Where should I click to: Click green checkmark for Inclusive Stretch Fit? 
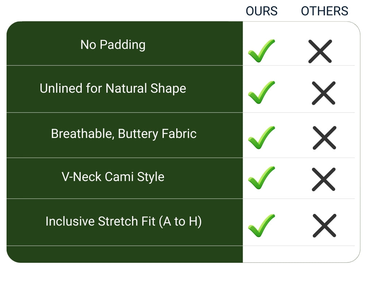261,225
